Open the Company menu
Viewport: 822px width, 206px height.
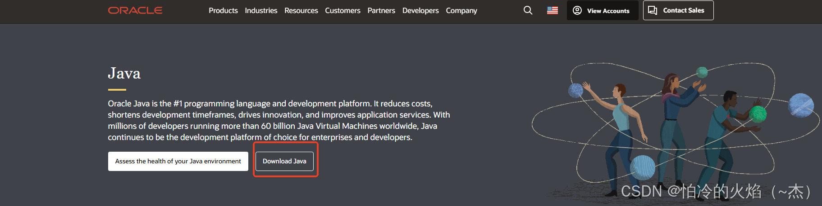[461, 10]
